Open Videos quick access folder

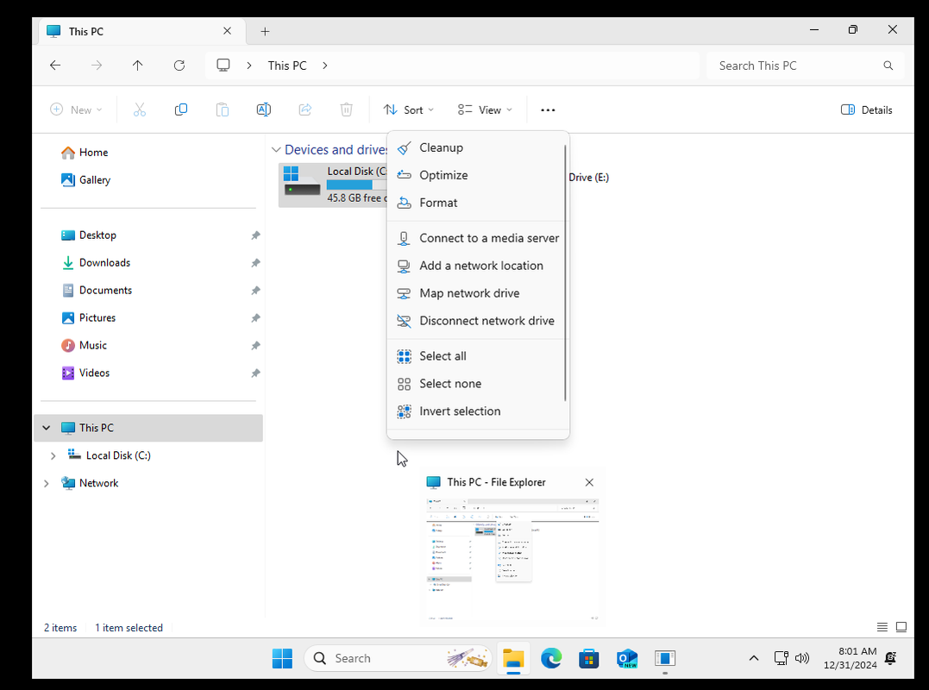(148, 373)
